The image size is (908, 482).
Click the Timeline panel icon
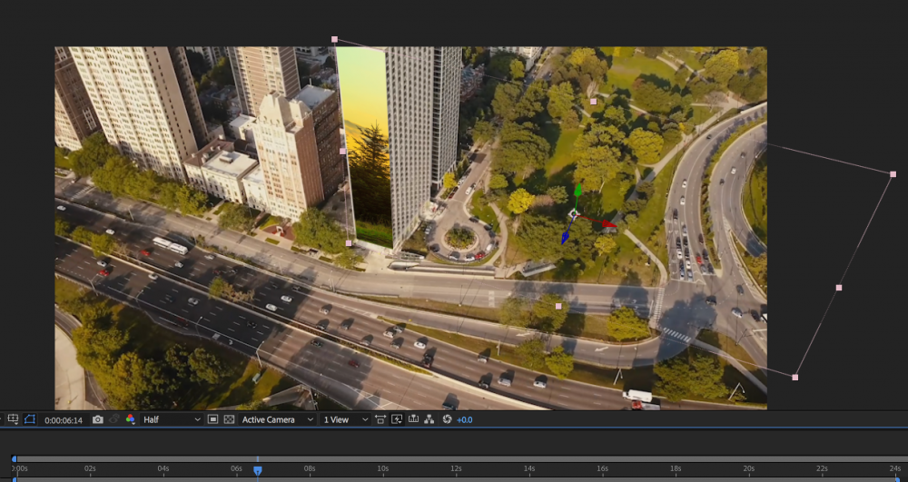pos(413,419)
